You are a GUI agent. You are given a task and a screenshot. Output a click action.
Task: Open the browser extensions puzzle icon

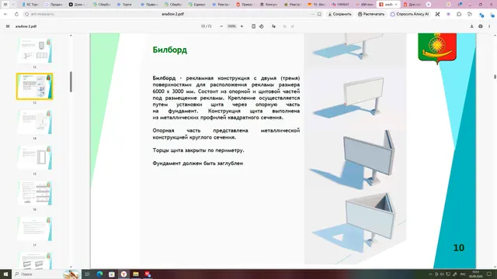click(459, 14)
